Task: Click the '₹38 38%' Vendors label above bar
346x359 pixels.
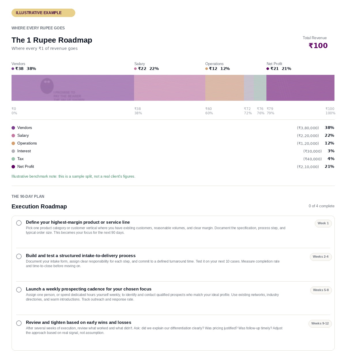Action: [x=24, y=69]
